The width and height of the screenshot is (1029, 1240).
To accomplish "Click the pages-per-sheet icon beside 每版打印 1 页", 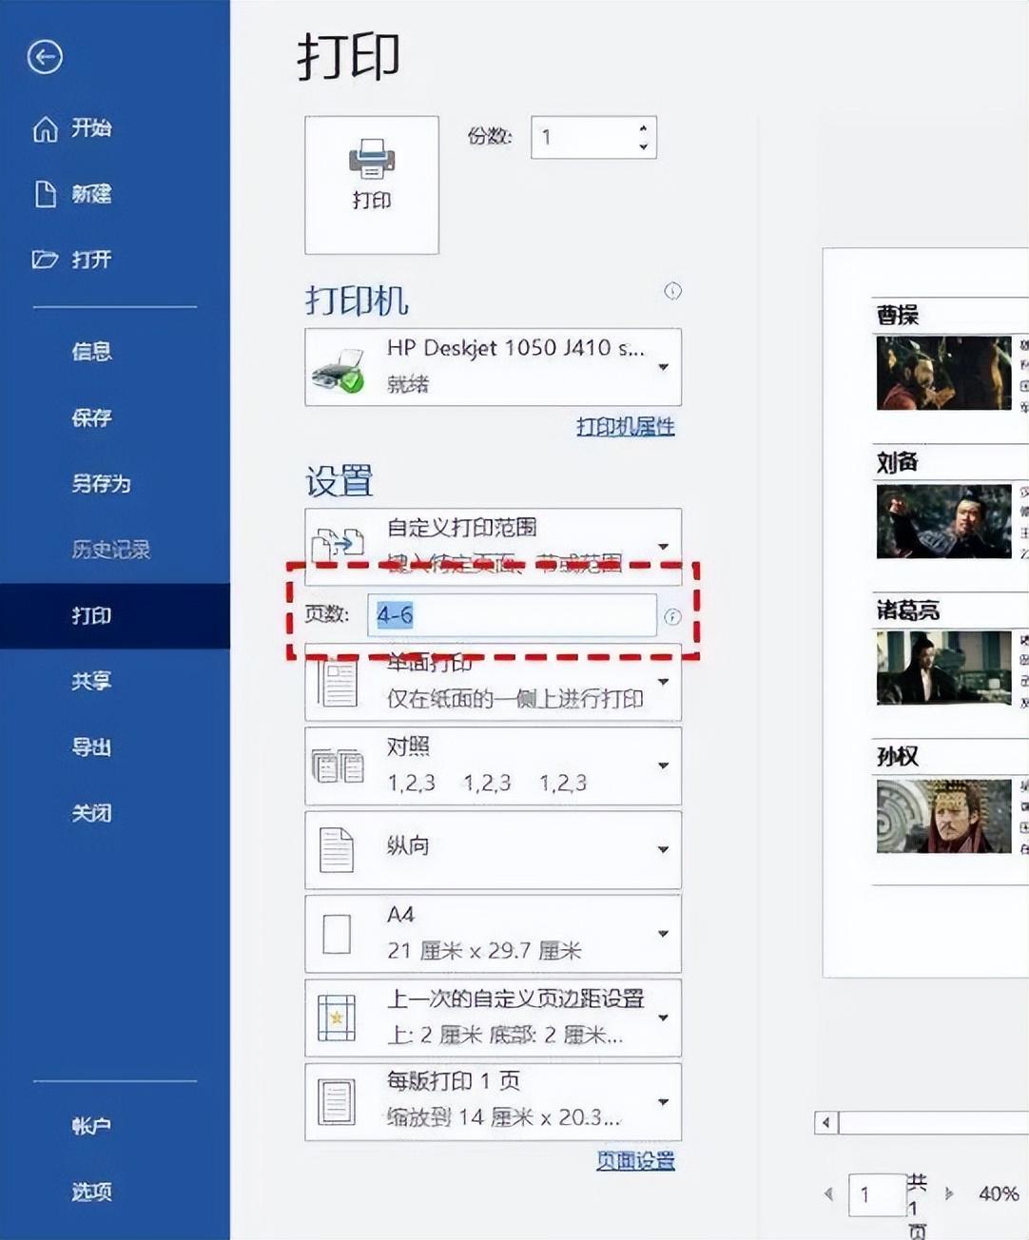I will click(x=337, y=1102).
